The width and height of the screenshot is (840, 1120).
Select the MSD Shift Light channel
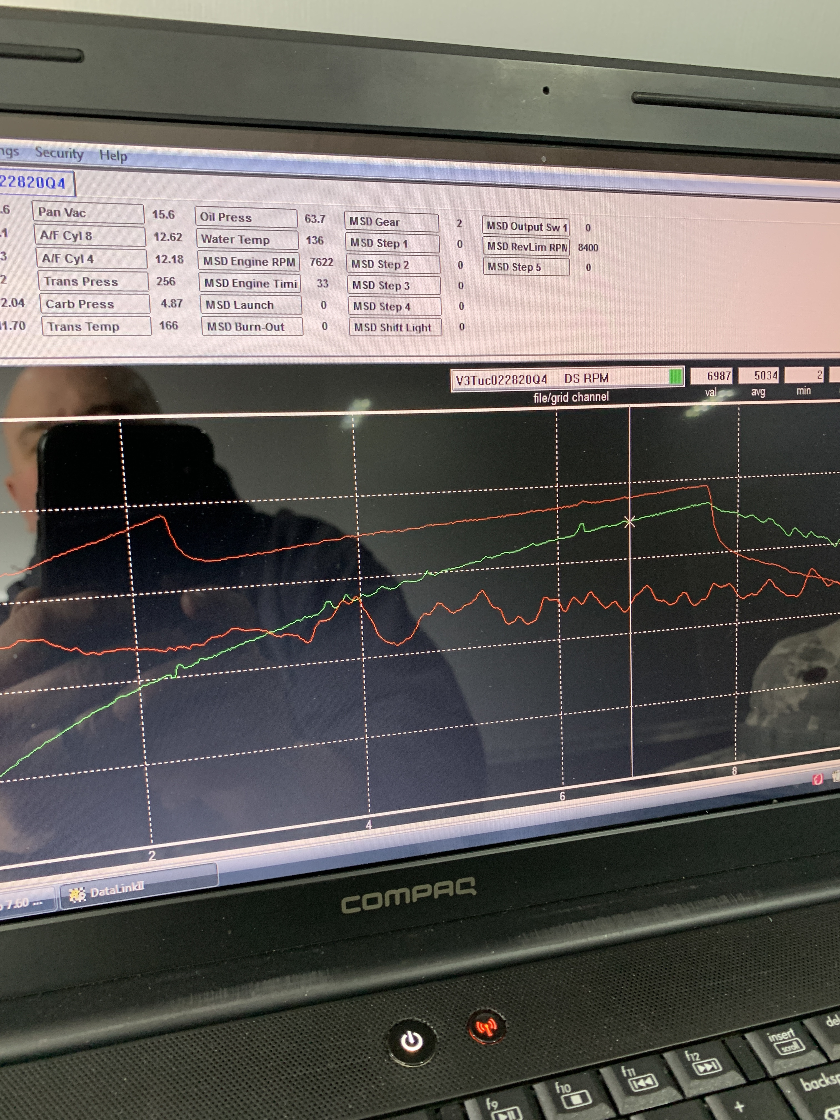point(394,327)
